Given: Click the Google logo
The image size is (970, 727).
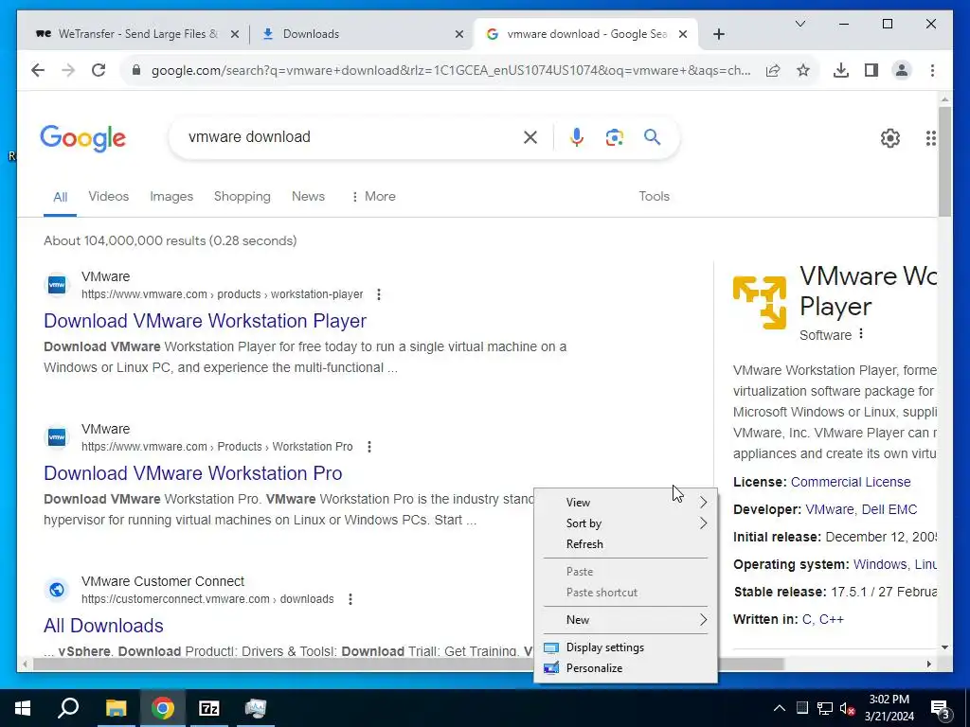Looking at the screenshot, I should pyautogui.click(x=83, y=138).
